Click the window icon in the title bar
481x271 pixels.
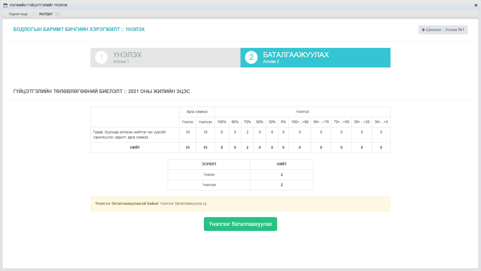point(5,5)
